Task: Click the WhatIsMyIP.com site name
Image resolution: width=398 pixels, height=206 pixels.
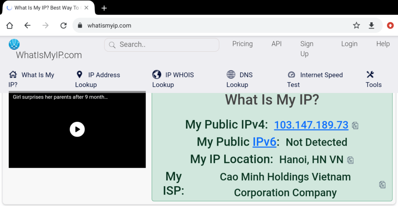Action: 49,55
